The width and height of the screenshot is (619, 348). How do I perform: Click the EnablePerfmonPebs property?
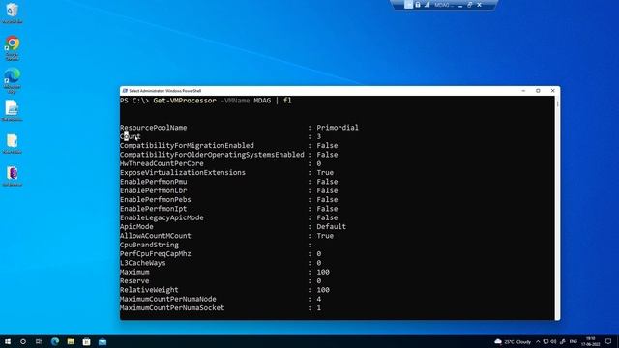(155, 200)
